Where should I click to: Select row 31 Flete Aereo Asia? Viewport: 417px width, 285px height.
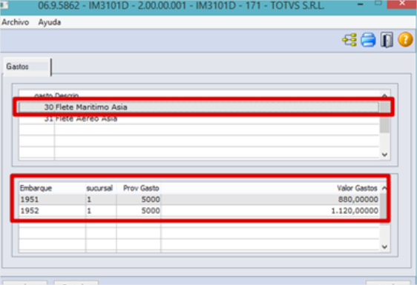click(199, 118)
